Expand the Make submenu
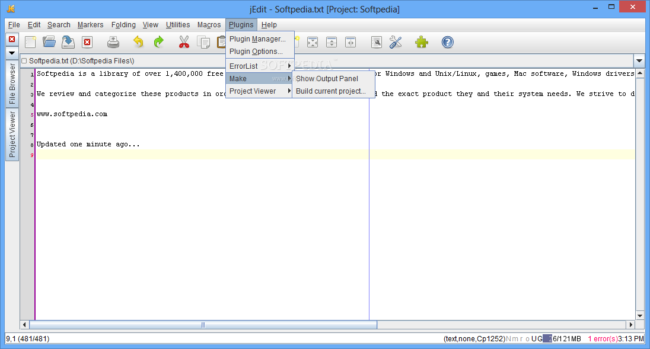Screen dimensions: 650x349 pos(260,78)
